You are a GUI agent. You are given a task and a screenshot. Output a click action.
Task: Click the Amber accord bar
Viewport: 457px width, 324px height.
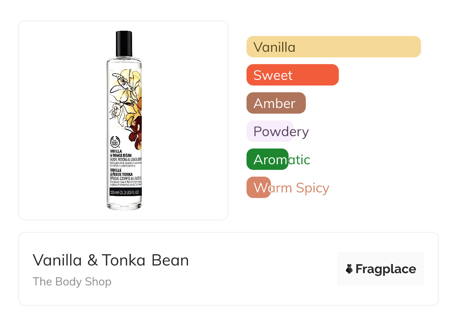pyautogui.click(x=276, y=103)
